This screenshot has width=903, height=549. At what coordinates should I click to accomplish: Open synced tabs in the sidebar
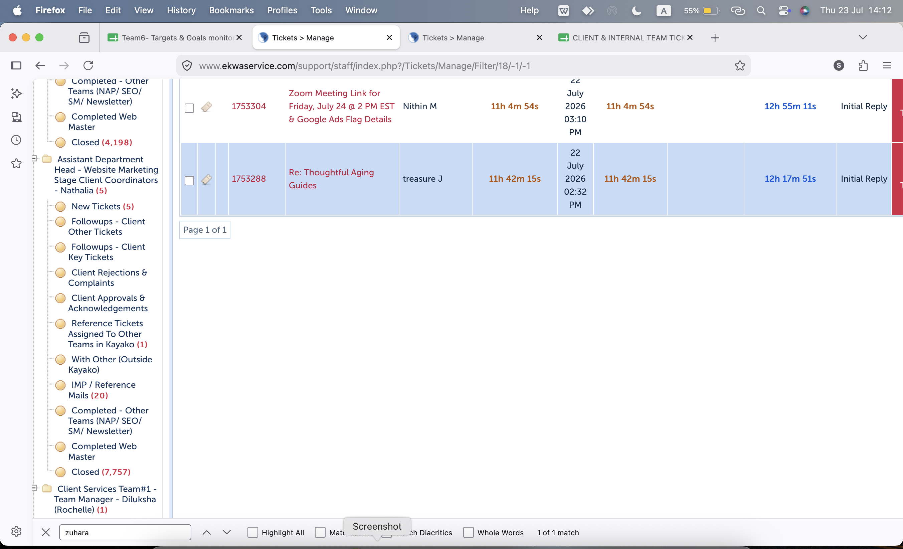coord(16,117)
